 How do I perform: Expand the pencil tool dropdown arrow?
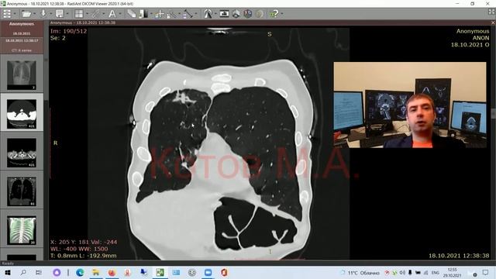point(103,14)
